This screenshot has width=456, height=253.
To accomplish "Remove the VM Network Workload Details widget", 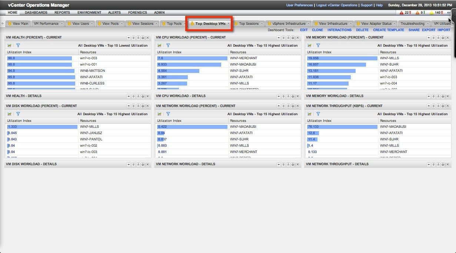I will click(x=297, y=164).
